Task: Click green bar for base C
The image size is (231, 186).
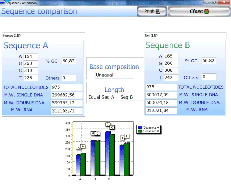Action: click(x=112, y=155)
